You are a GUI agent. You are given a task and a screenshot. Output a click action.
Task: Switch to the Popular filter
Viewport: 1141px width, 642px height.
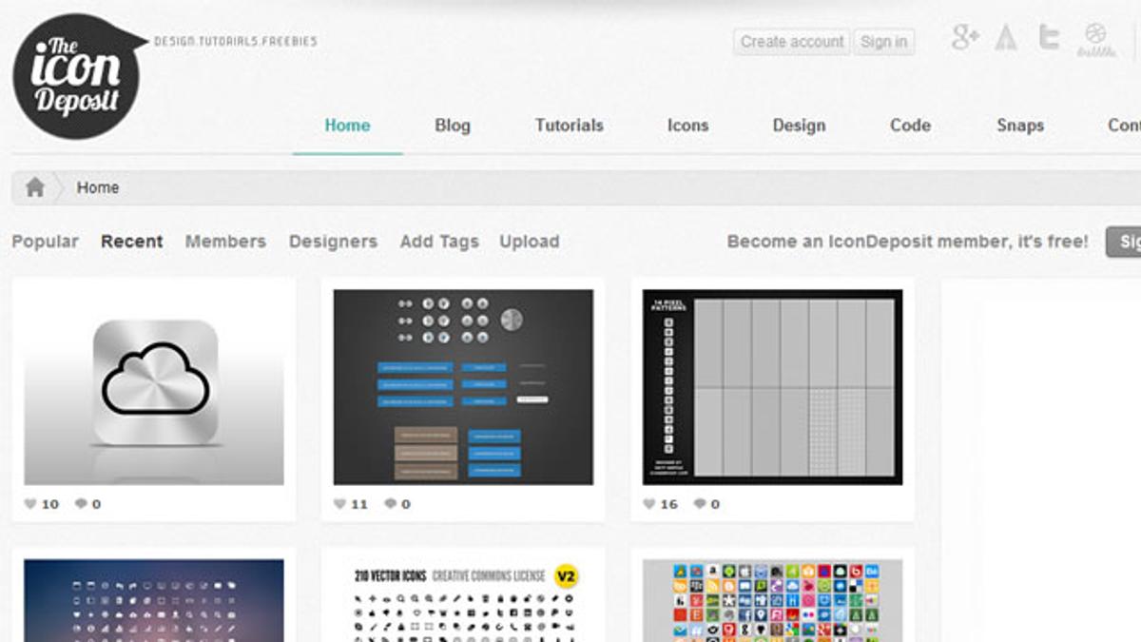click(x=45, y=242)
